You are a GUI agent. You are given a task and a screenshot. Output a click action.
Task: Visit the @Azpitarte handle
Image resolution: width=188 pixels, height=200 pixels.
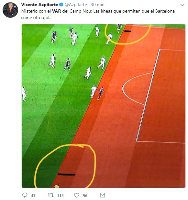[x=76, y=5]
